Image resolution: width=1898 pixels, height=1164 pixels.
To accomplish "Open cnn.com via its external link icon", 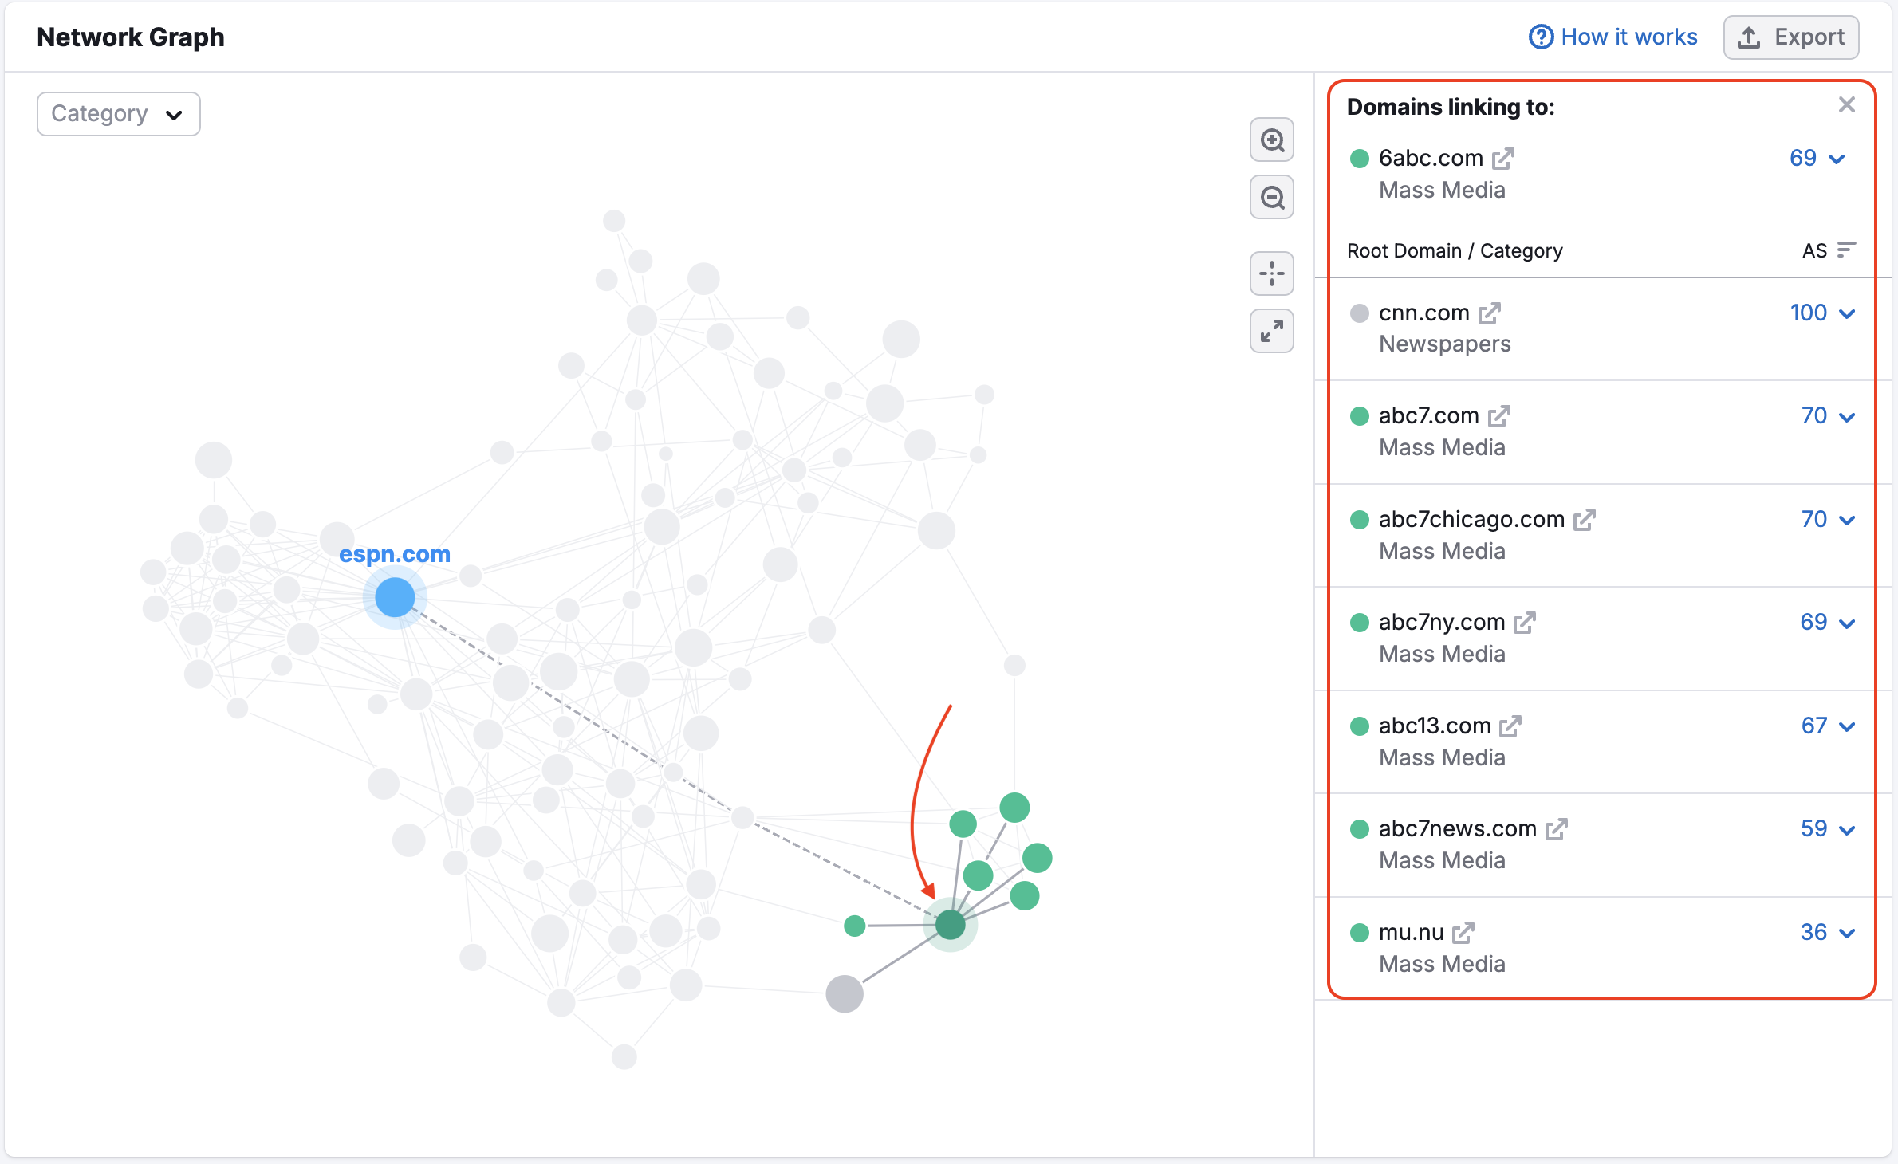I will click(1490, 313).
